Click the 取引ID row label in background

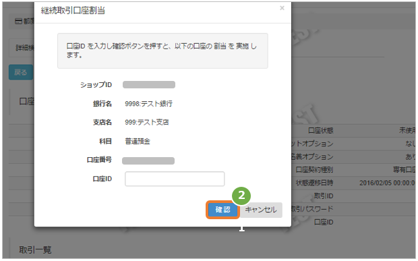click(324, 196)
